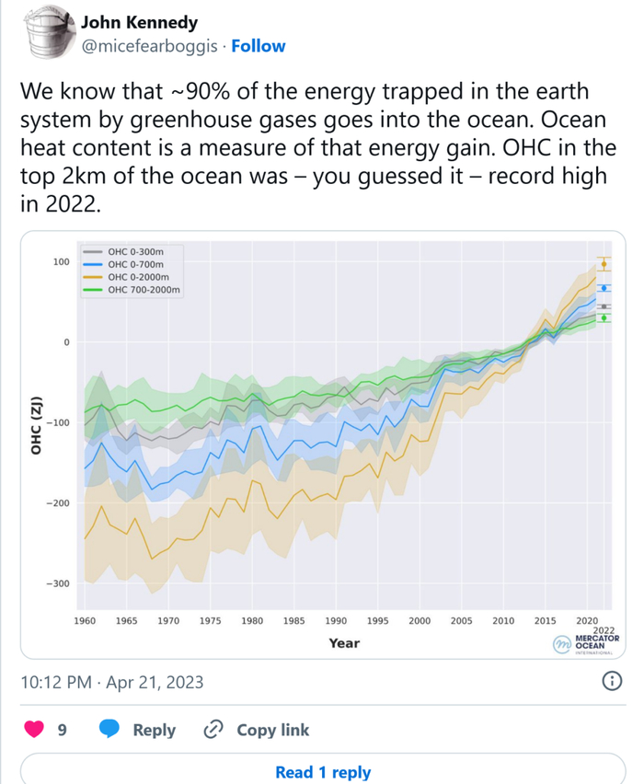
Task: Click the green OHC 700-2000m legend swatch
Action: coord(94,289)
